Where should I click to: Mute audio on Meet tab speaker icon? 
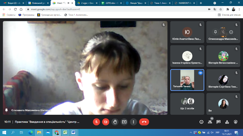[x=68, y=3]
